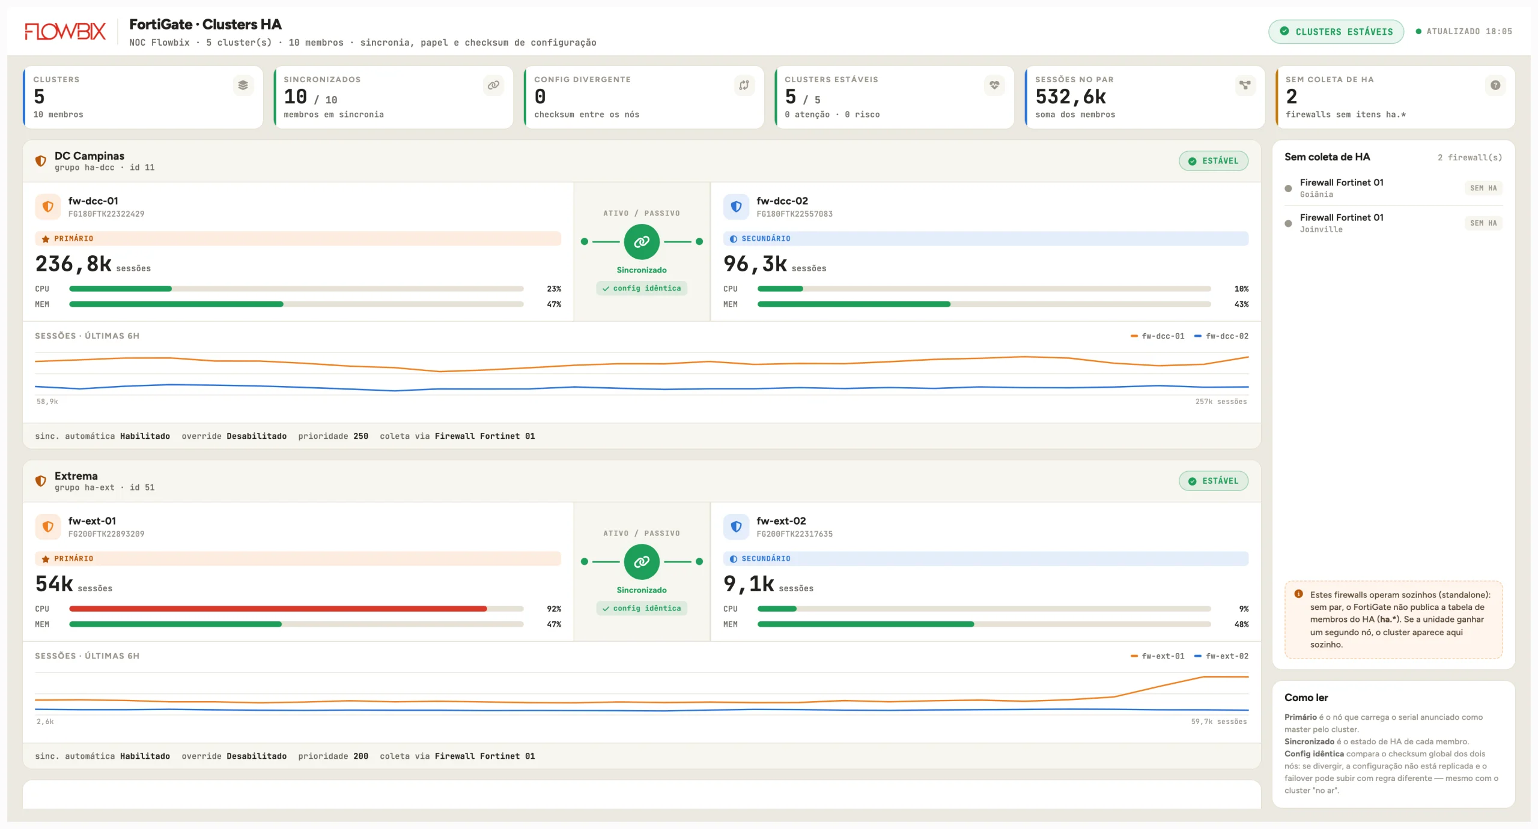Click the half-circle icon in fw-dcc-02 Secundário badge
This screenshot has height=829, width=1538.
click(x=734, y=239)
